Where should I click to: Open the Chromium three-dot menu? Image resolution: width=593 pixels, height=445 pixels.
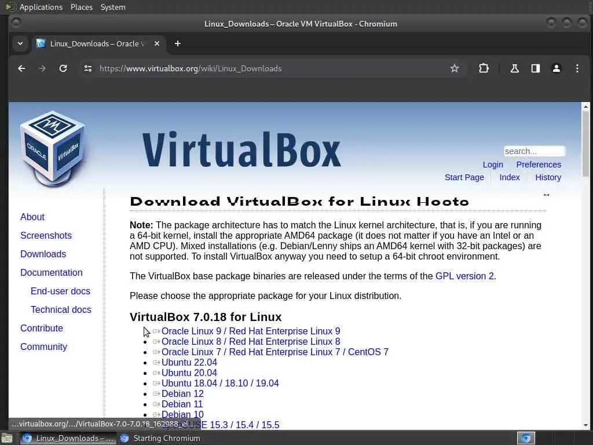[577, 68]
